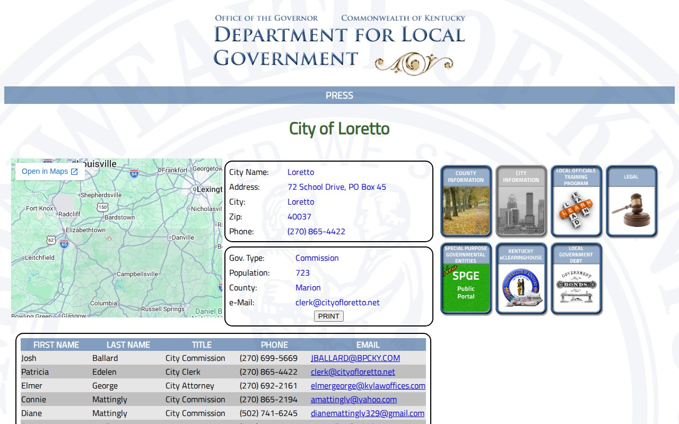Click the Open in Maps link

click(50, 171)
